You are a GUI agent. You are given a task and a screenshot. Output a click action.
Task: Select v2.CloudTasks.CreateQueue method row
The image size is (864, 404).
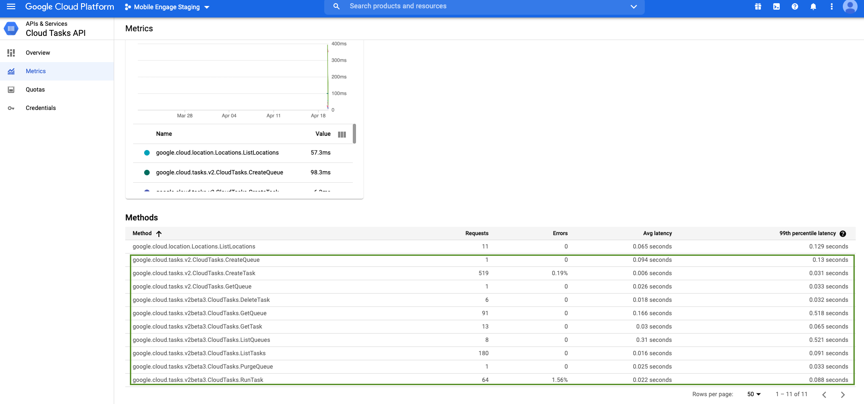pos(490,260)
